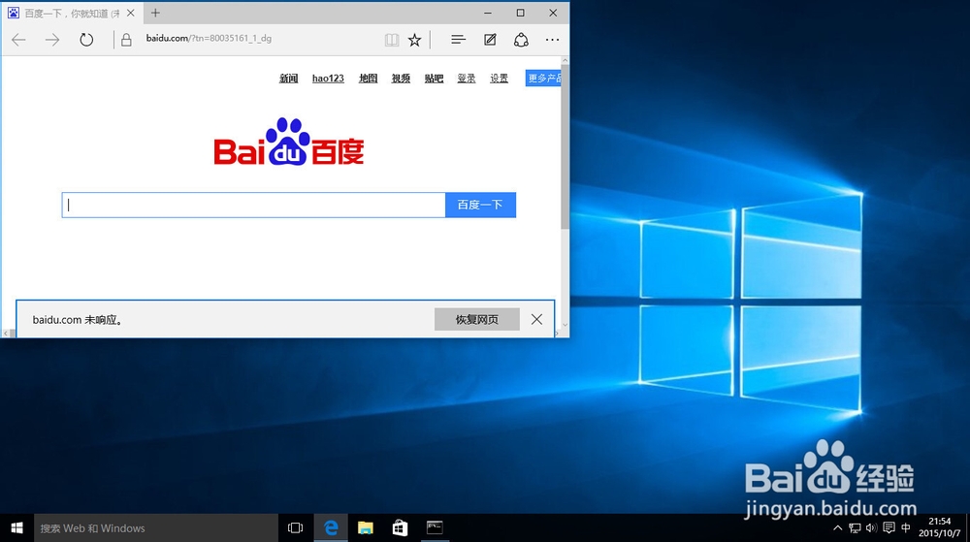Open the command prompt taskbar icon
Image resolution: width=970 pixels, height=542 pixels.
[x=435, y=527]
